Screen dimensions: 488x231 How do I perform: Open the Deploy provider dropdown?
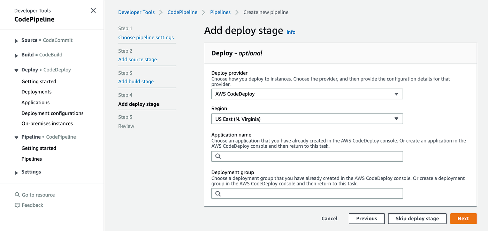point(307,94)
